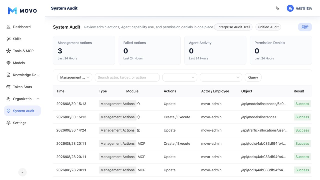
Task: Open the Knowledge Documents icon
Action: [8, 75]
